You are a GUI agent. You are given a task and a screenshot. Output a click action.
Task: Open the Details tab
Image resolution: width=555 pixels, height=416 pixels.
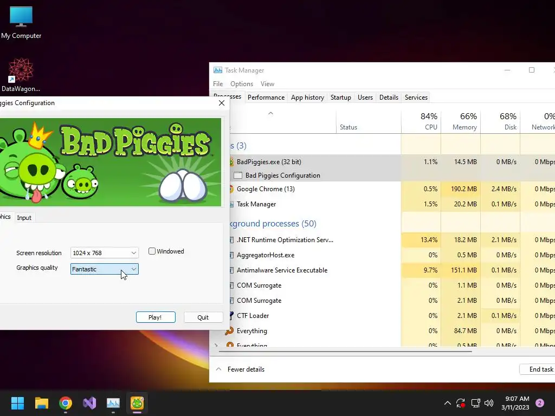[389, 97]
